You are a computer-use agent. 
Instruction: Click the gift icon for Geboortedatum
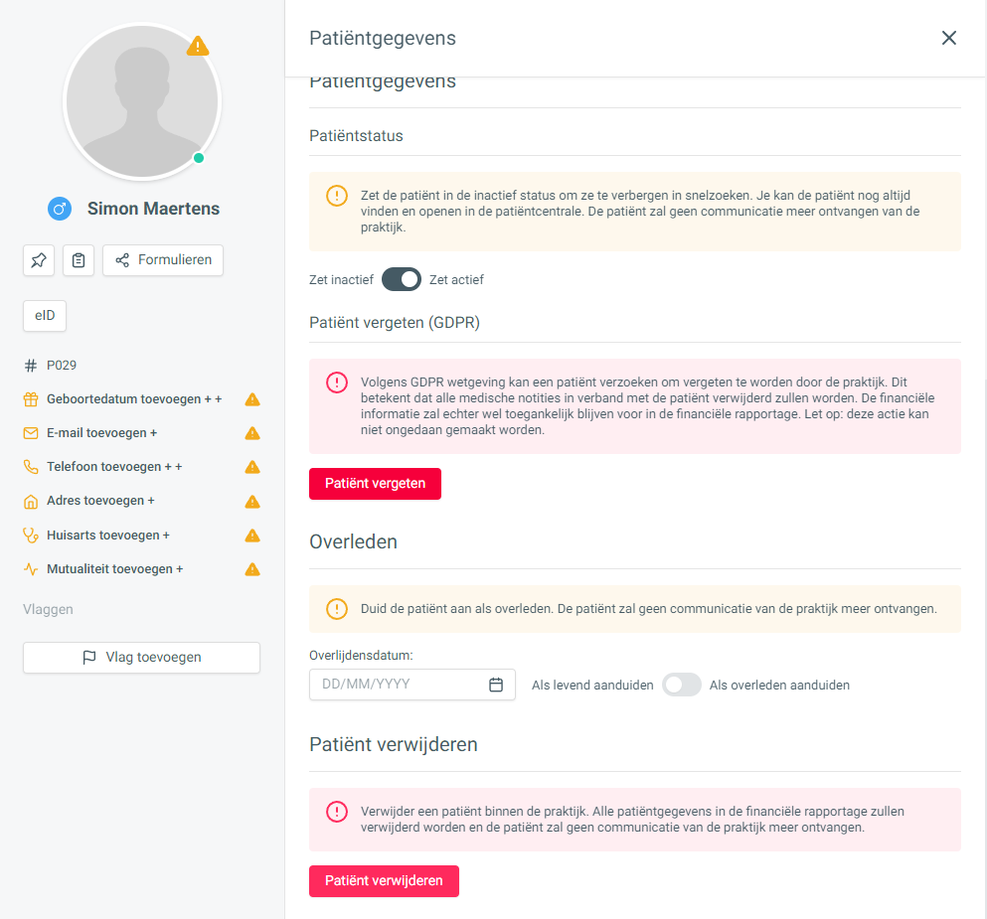(x=31, y=399)
